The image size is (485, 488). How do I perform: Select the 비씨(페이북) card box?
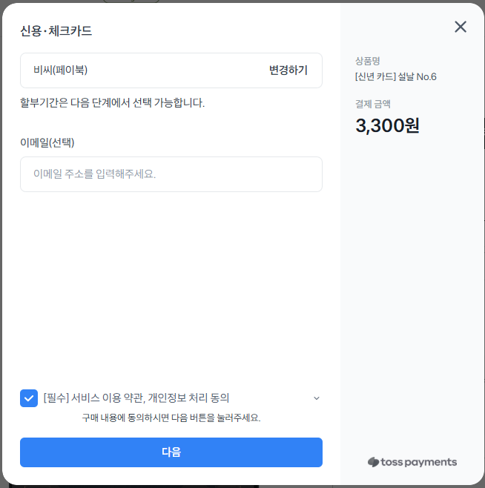click(x=171, y=70)
